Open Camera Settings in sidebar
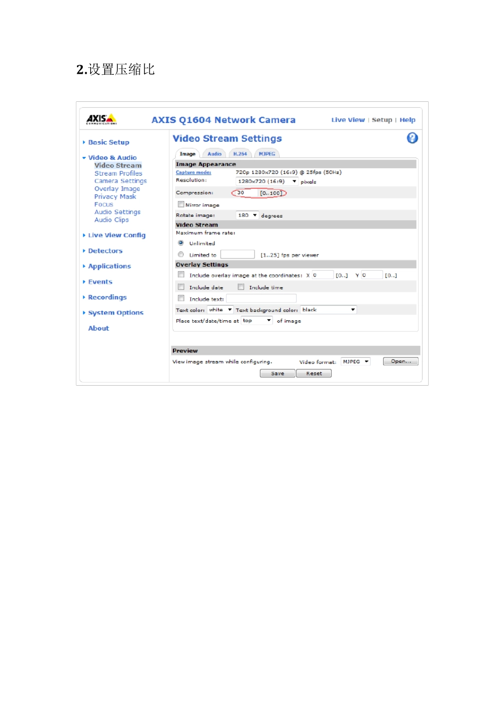This screenshot has height=713, width=504. click(120, 181)
